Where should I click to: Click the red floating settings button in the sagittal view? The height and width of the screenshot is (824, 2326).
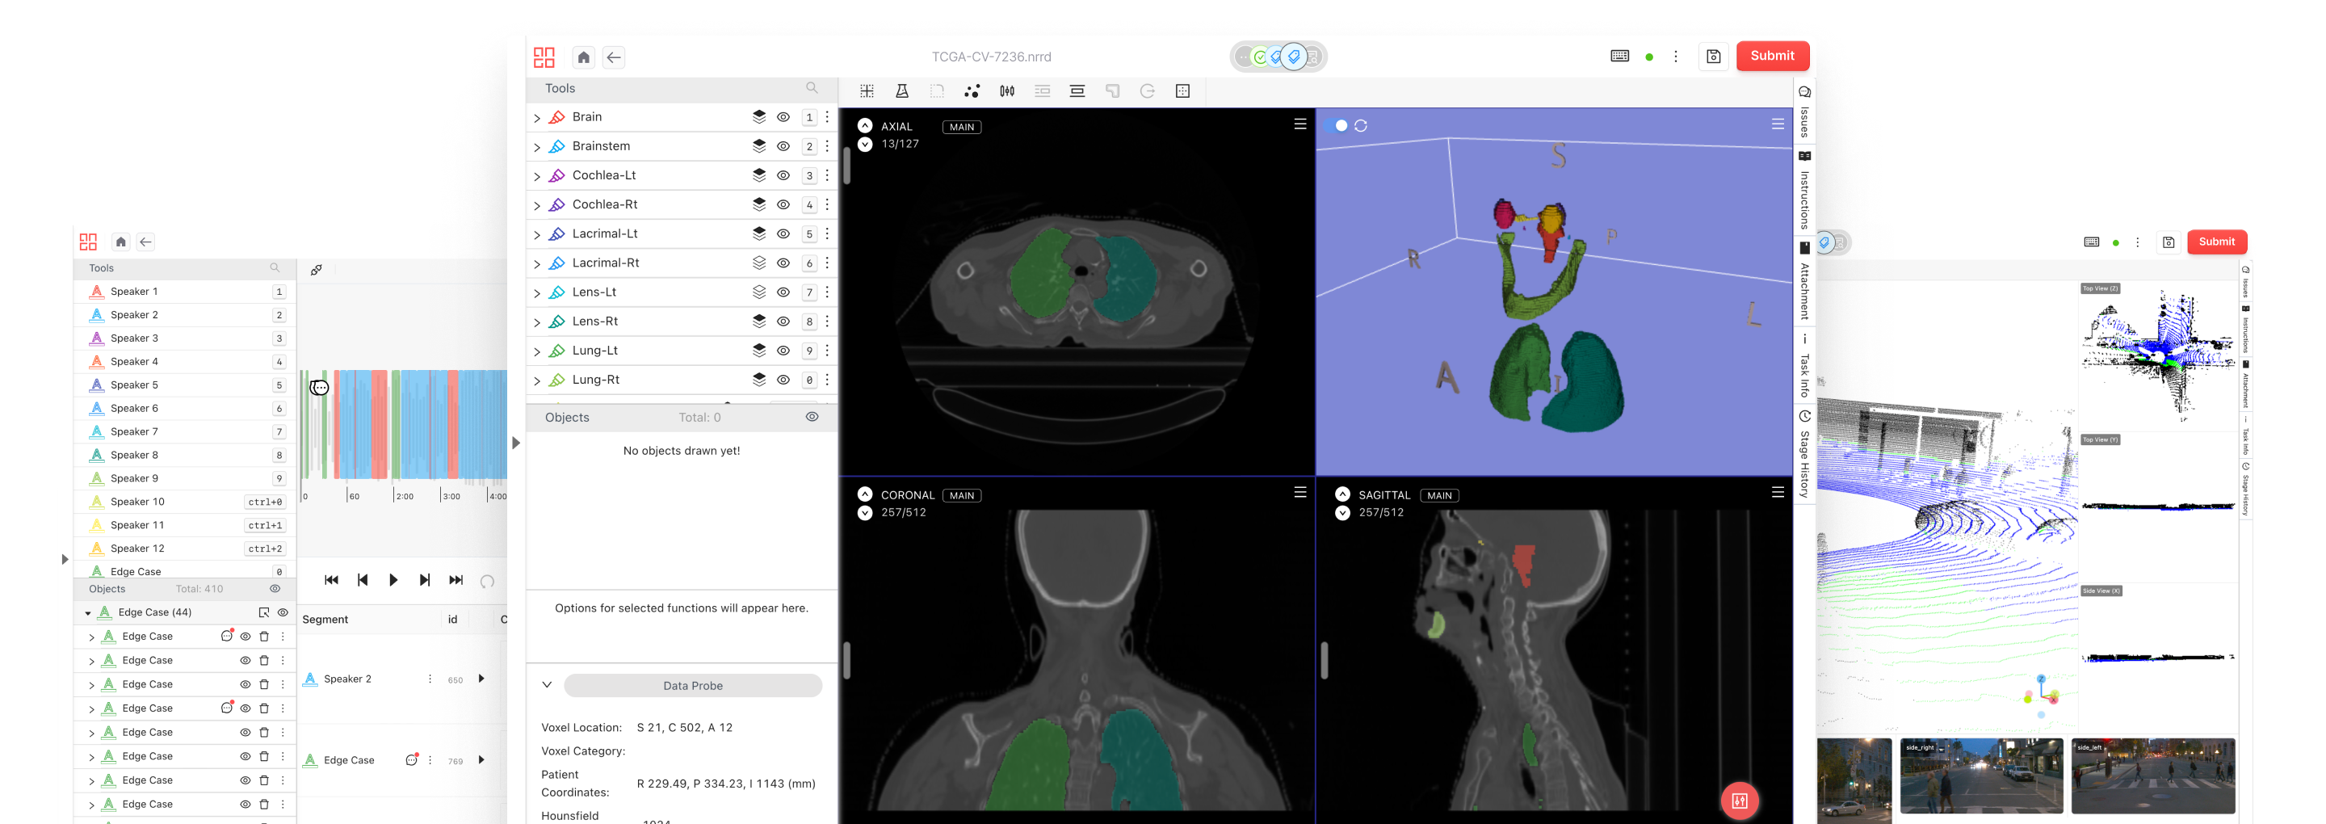coord(1739,801)
